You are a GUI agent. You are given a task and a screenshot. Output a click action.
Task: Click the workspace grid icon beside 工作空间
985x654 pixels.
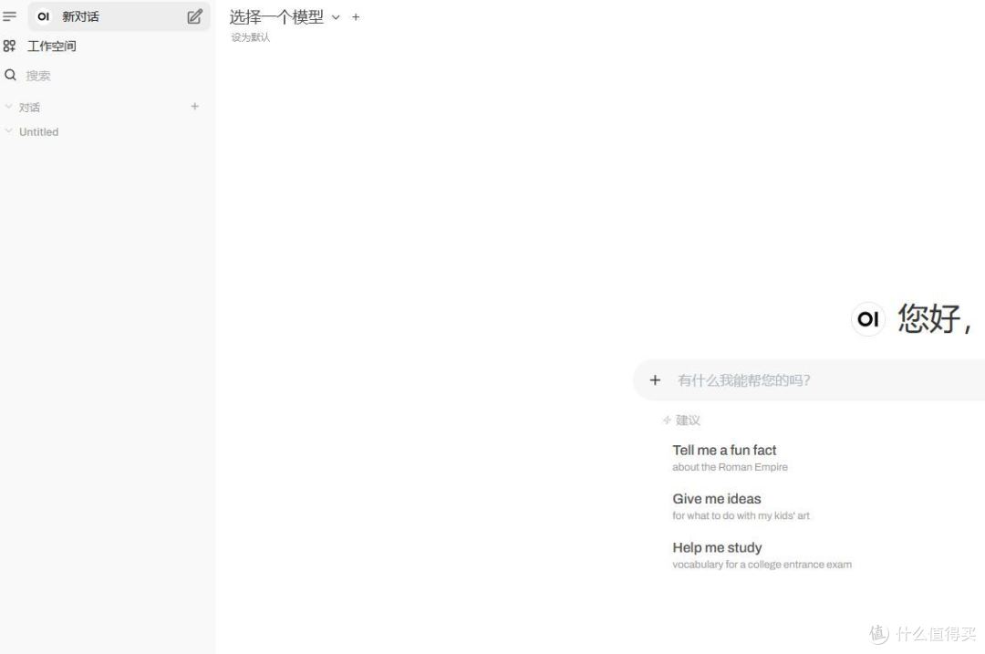pyautogui.click(x=10, y=46)
